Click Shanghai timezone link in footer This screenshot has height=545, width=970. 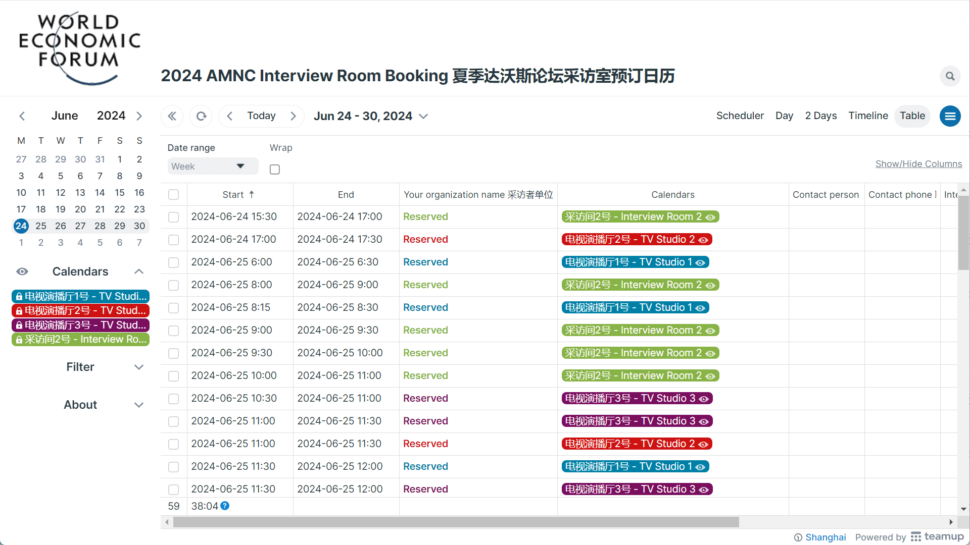(826, 537)
